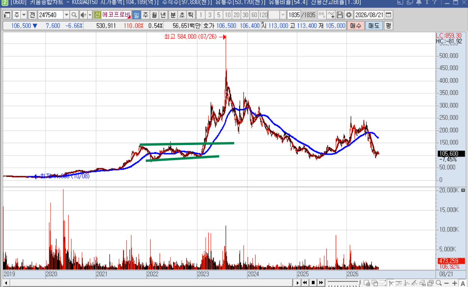The width and height of the screenshot is (468, 287).
Task: Expand the minute interval dropdown after 120
Action: click(283, 15)
